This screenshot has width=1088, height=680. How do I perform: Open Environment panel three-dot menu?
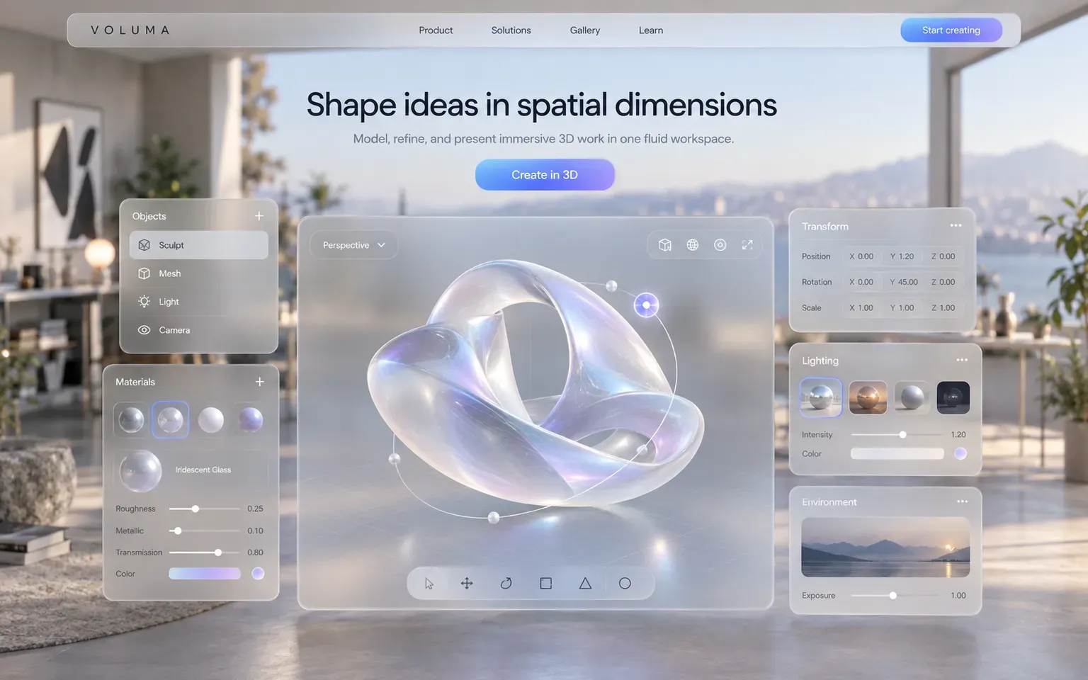[x=962, y=501]
